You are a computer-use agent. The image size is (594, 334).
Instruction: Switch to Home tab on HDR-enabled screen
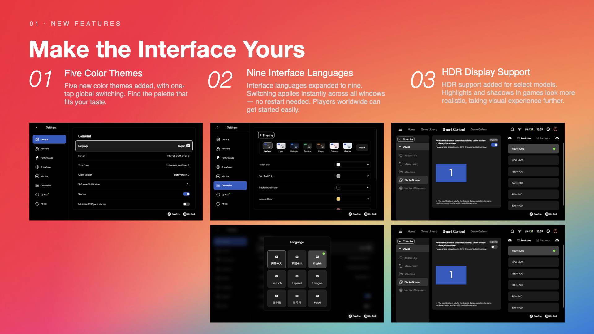pyautogui.click(x=411, y=129)
